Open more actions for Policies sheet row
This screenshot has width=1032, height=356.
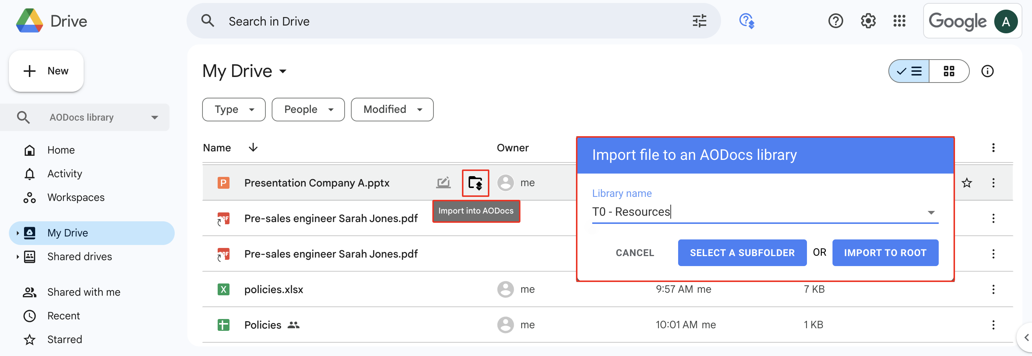point(993,325)
